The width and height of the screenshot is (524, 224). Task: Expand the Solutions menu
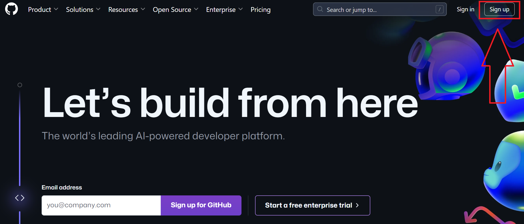click(83, 9)
